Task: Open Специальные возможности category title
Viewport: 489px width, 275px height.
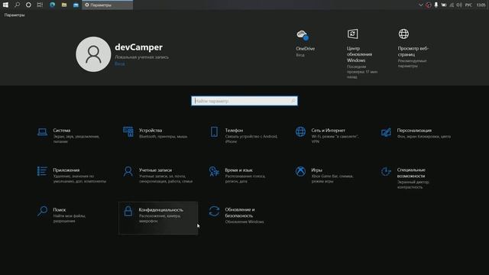Action: 411,173
